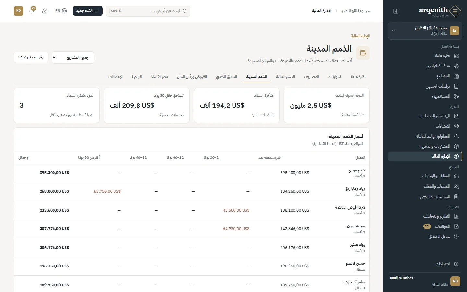467x292 pixels.
Task: Click the إنشاء جديد button
Action: click(x=88, y=11)
